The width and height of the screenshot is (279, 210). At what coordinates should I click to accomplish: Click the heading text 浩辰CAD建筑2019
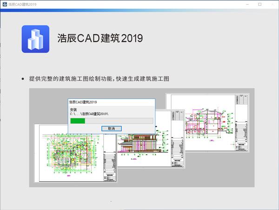click(x=100, y=38)
